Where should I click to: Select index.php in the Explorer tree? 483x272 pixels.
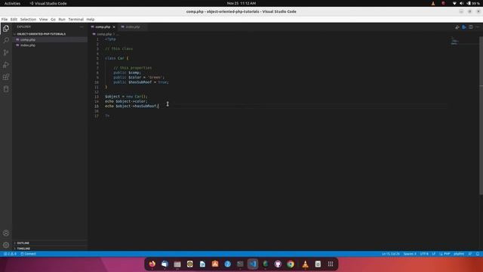(50, 45)
